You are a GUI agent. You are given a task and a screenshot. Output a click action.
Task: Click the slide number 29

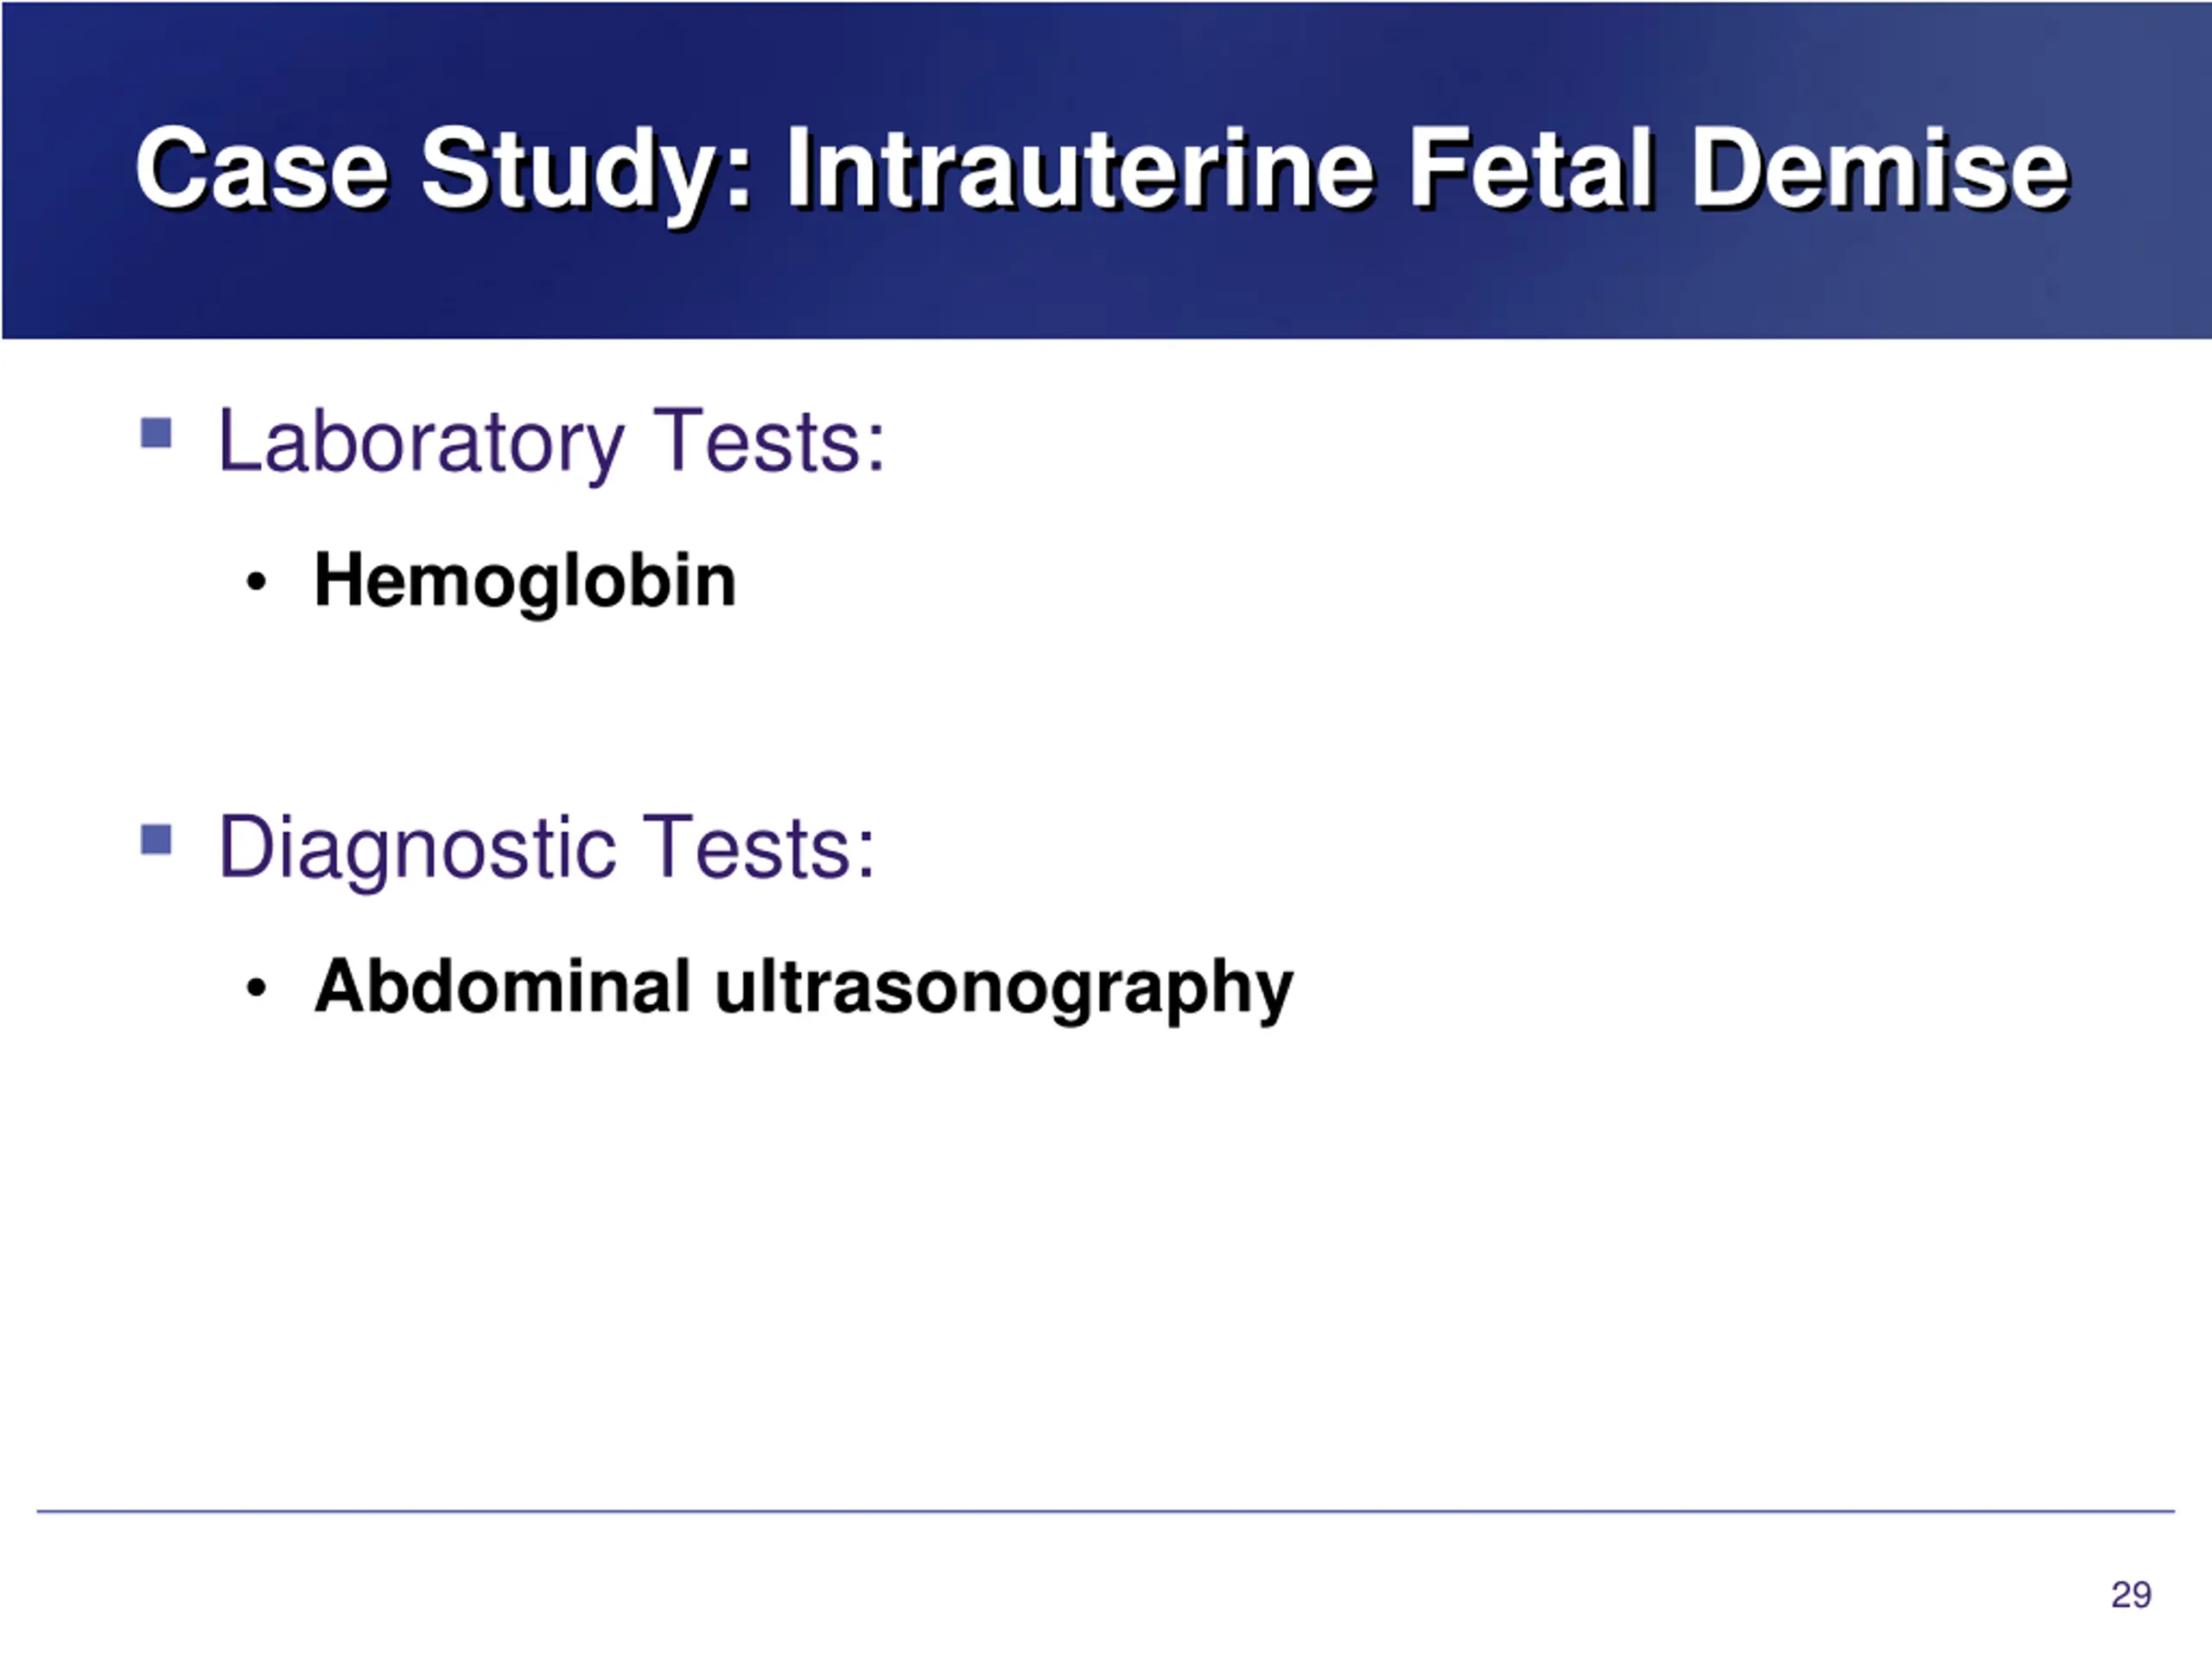(2131, 1594)
